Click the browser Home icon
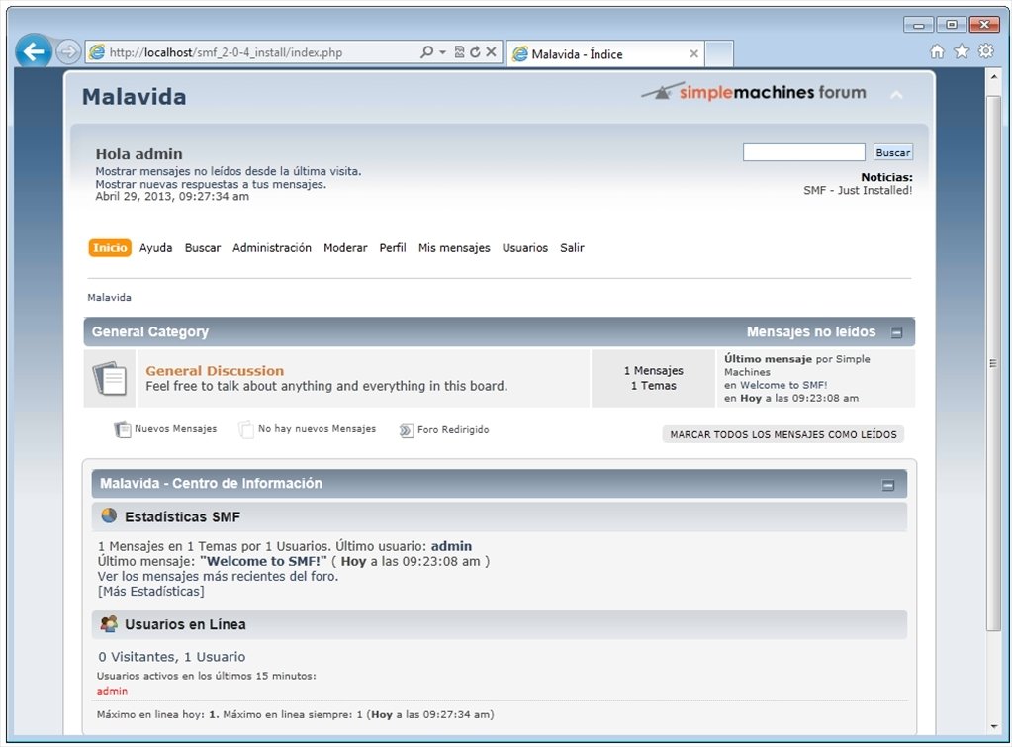 (937, 51)
